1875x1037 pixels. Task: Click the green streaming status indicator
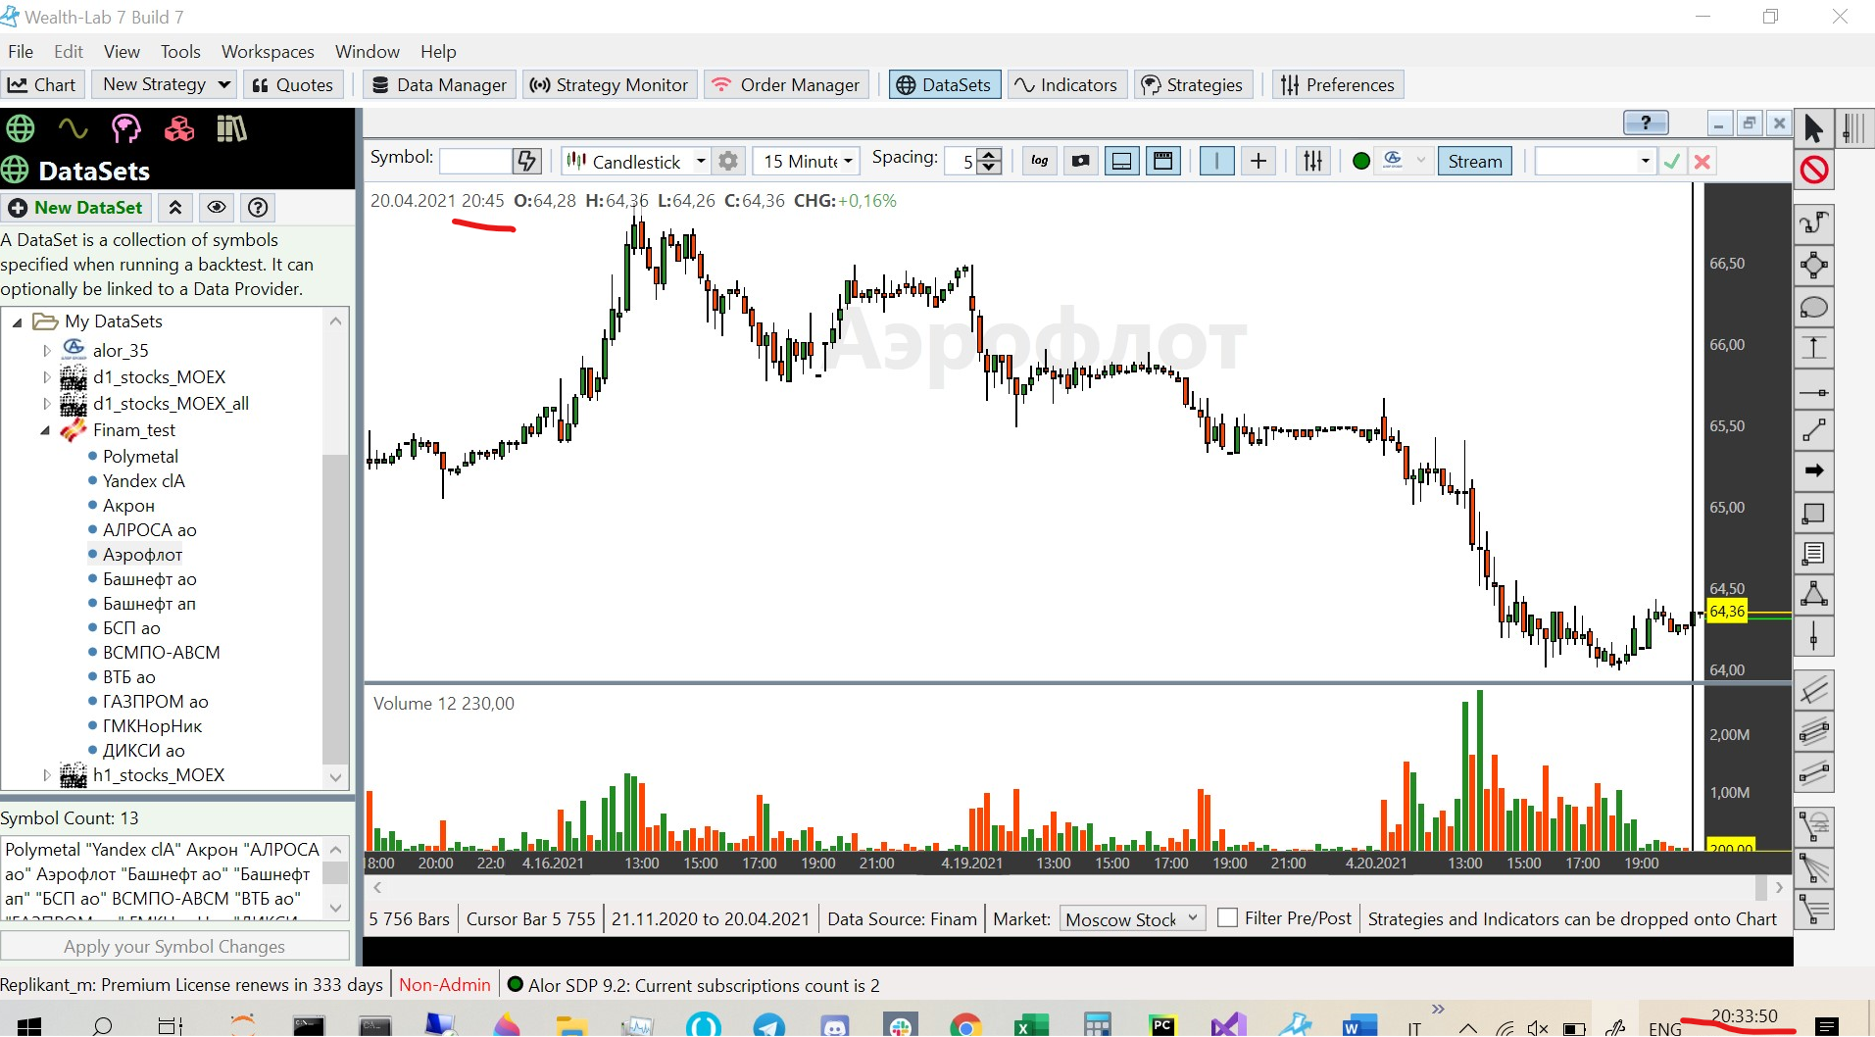click(x=1359, y=160)
